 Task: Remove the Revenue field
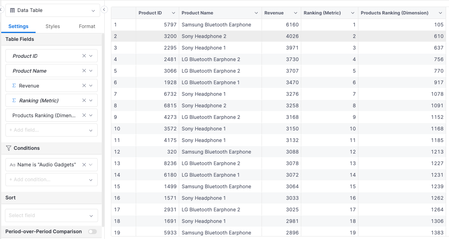click(84, 86)
